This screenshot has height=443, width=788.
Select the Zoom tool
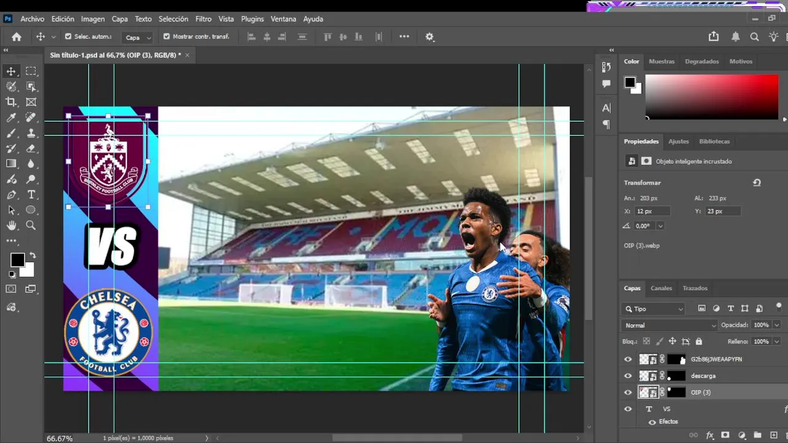click(31, 225)
